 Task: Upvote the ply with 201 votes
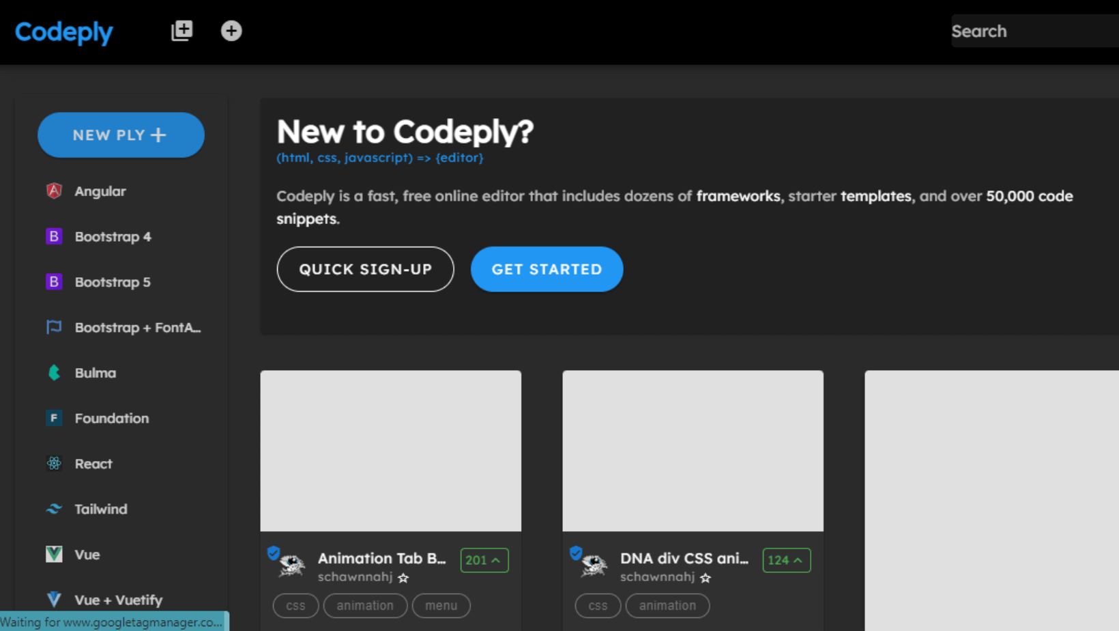coord(484,560)
